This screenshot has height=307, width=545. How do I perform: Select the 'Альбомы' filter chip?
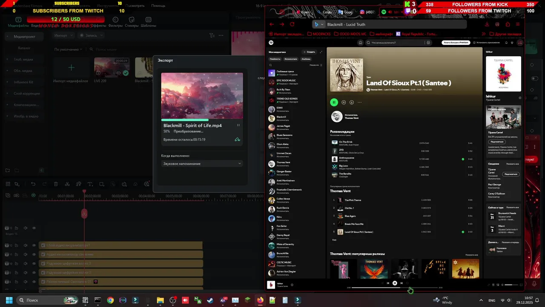[x=306, y=59]
